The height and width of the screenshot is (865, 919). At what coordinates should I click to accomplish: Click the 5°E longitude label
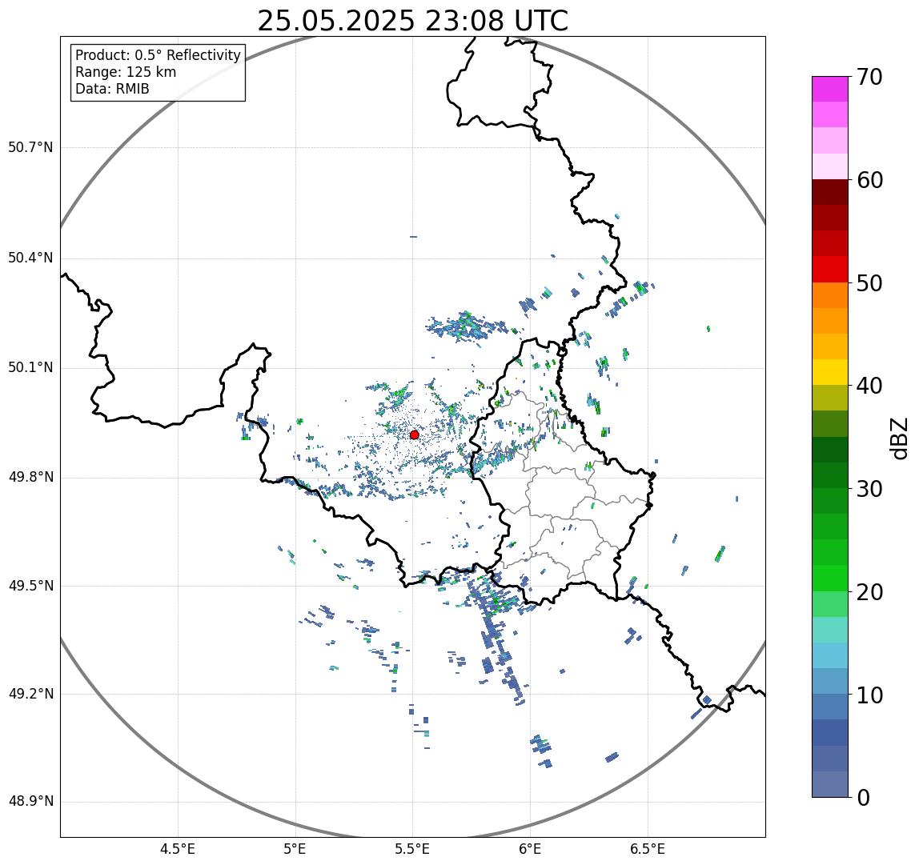click(295, 849)
